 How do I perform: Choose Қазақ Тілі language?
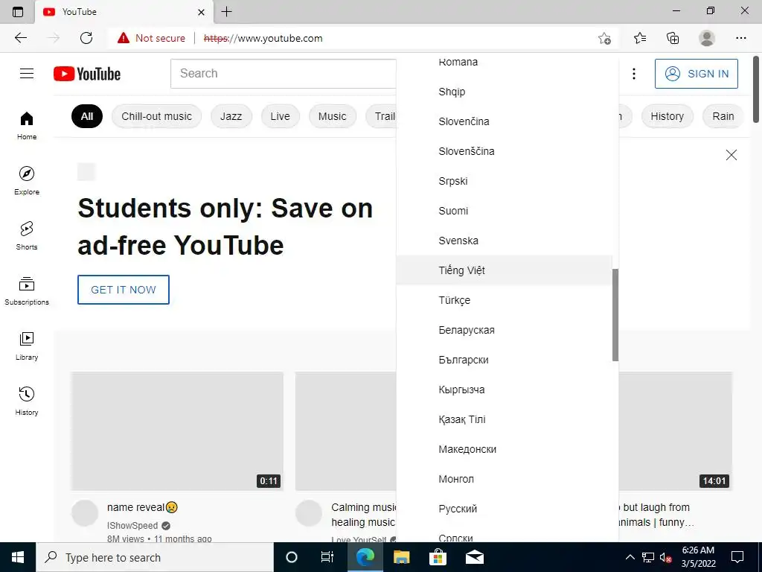504,419
